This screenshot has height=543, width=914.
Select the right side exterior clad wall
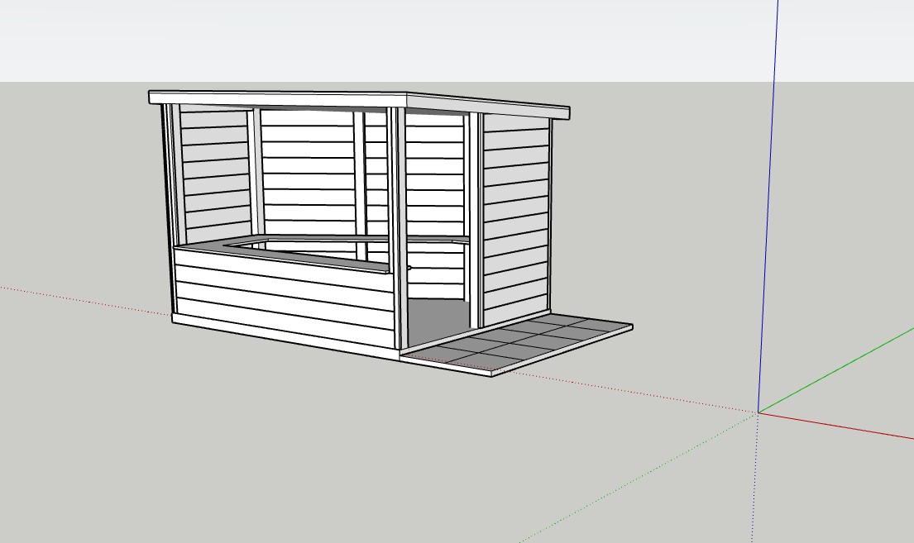pyautogui.click(x=516, y=218)
